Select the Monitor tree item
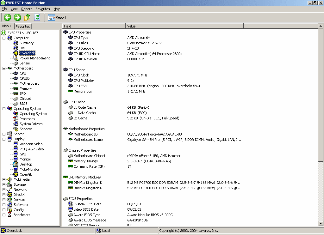324x235 pixels. [25, 159]
